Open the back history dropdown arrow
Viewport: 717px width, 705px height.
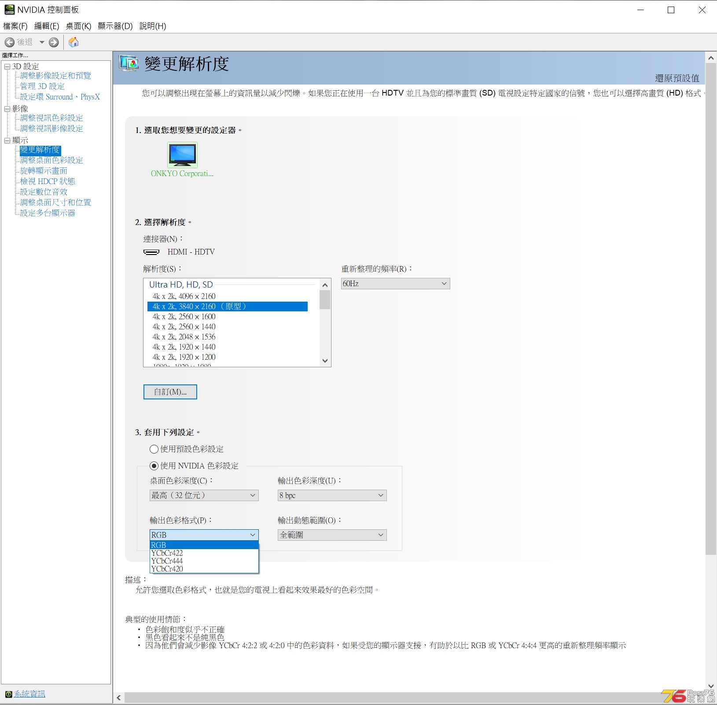[x=42, y=42]
